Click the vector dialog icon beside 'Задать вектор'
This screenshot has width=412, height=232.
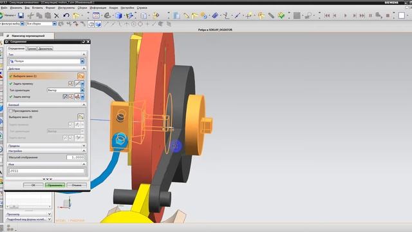click(71, 97)
